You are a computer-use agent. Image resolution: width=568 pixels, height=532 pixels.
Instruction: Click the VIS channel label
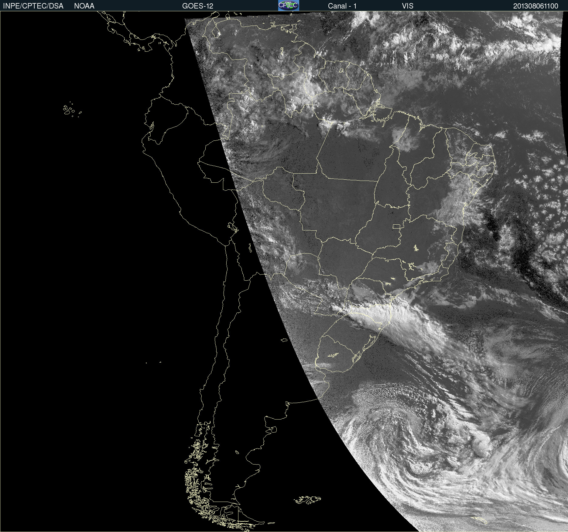408,6
